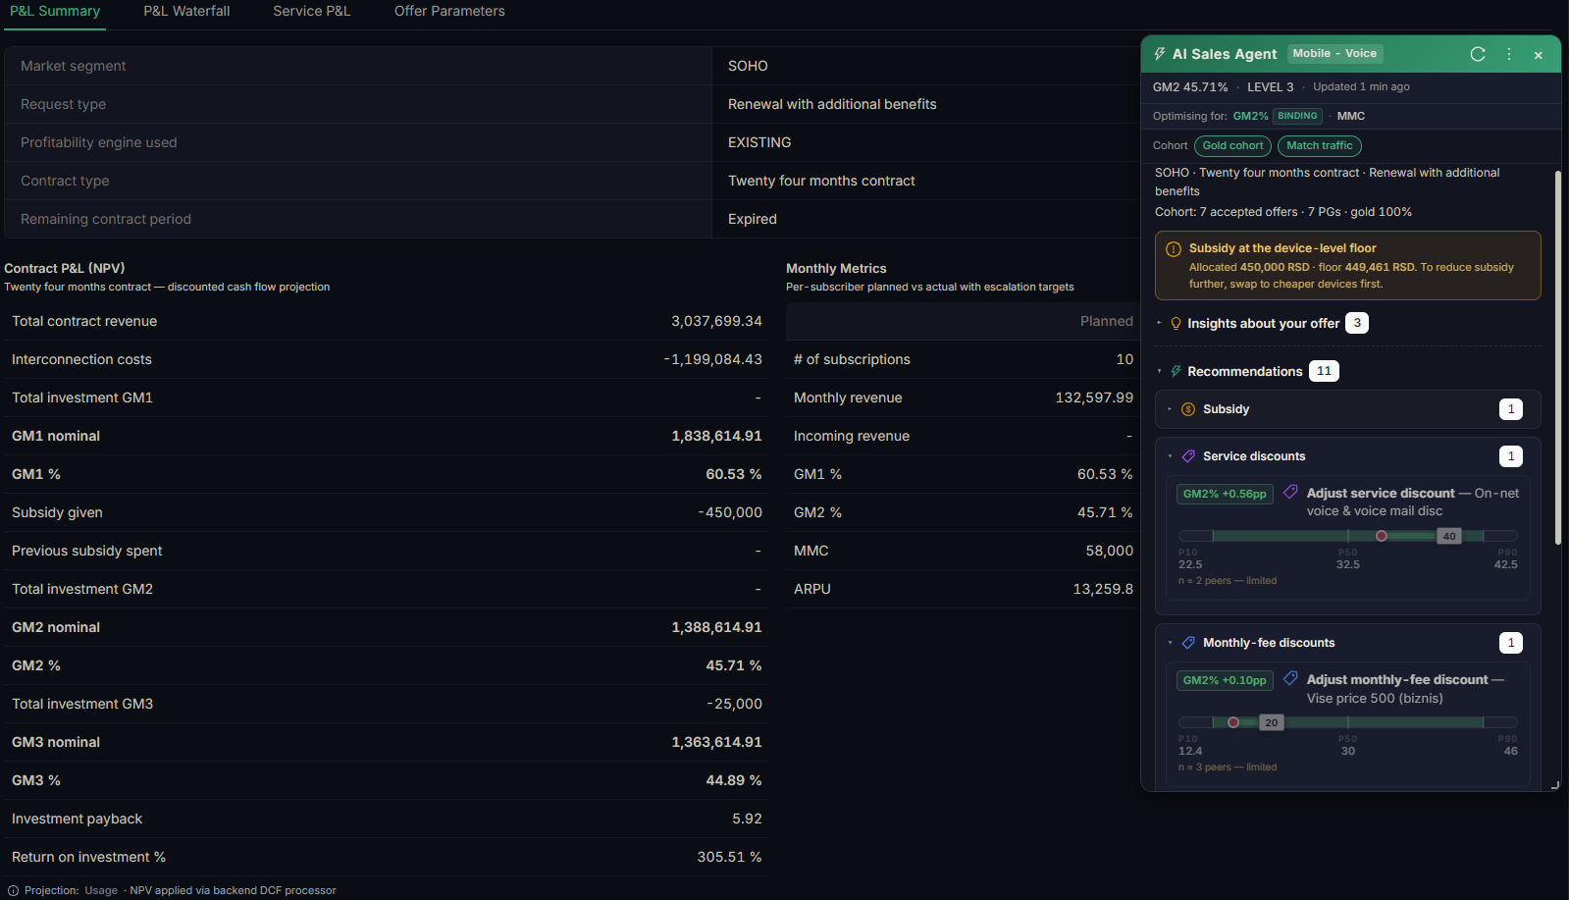Click the AI Sales Agent panel scrollbar
This screenshot has width=1569, height=900.
click(1557, 358)
